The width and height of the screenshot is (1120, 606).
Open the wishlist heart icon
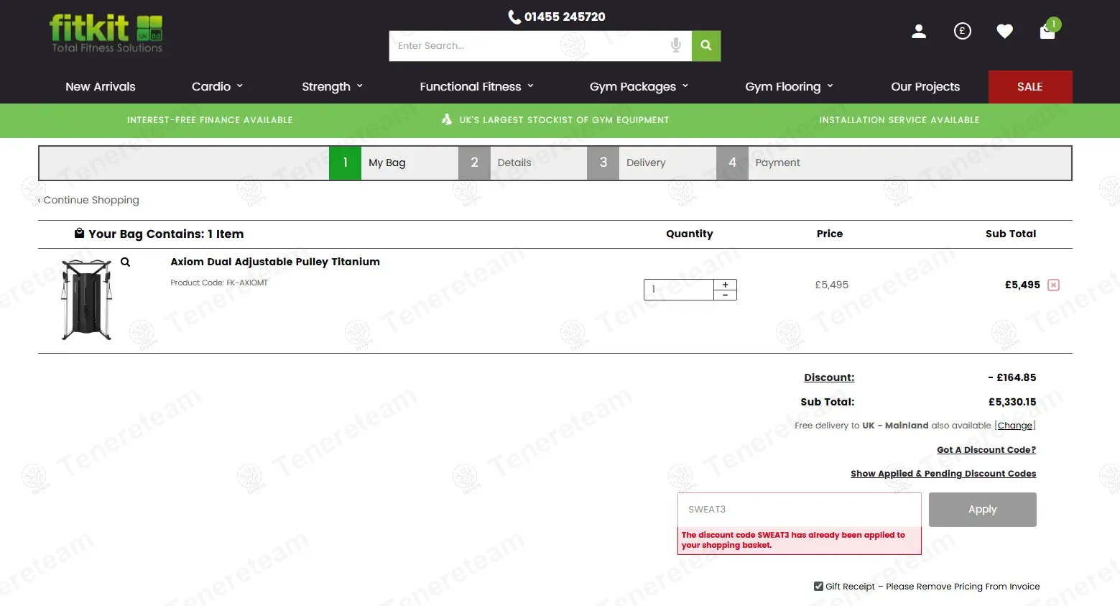tap(1004, 31)
